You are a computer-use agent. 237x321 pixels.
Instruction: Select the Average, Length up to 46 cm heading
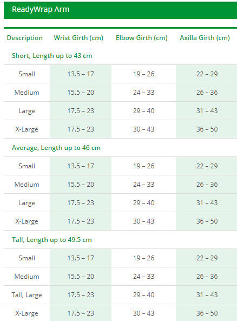(56, 148)
